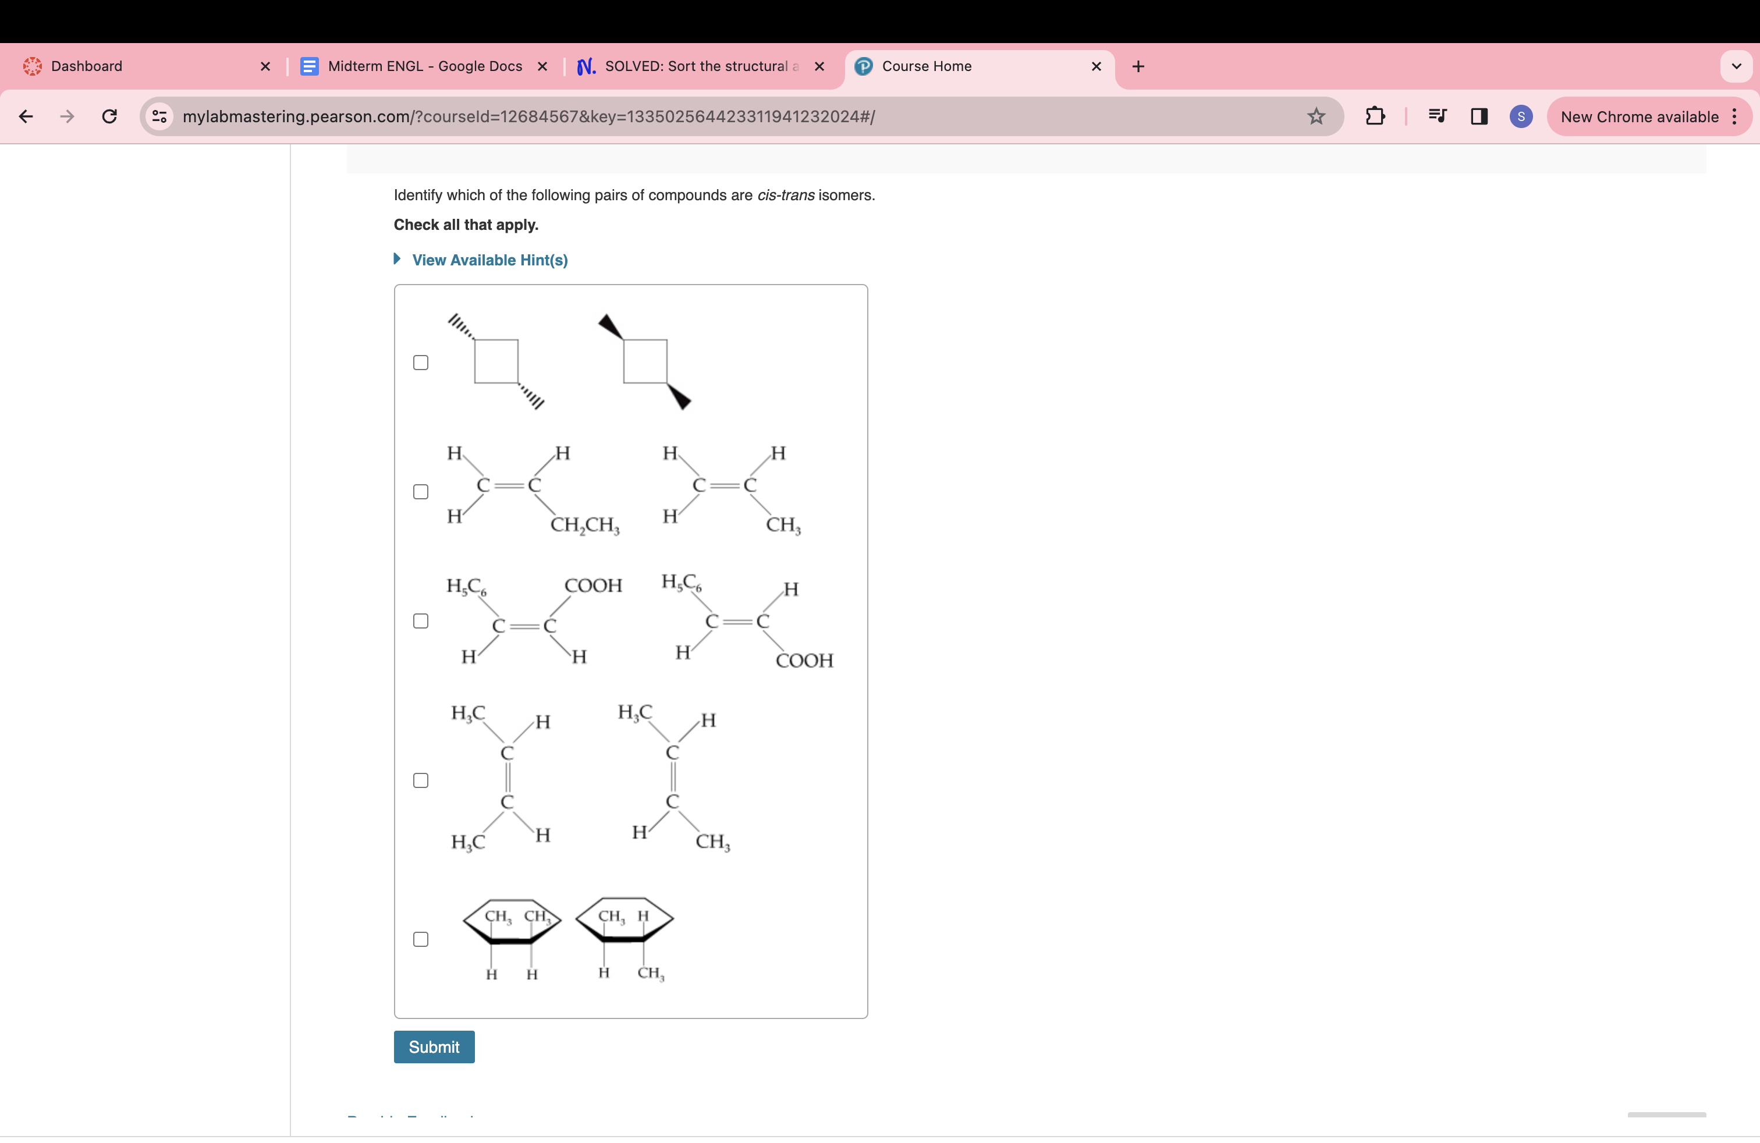The image size is (1760, 1143).
Task: Click the browser back arrow
Action: pos(26,116)
